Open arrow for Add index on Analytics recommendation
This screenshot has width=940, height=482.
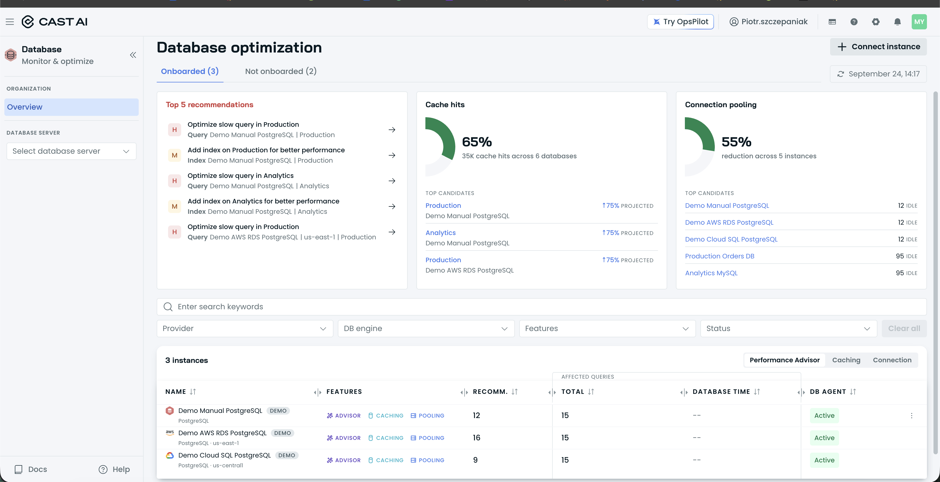click(392, 206)
